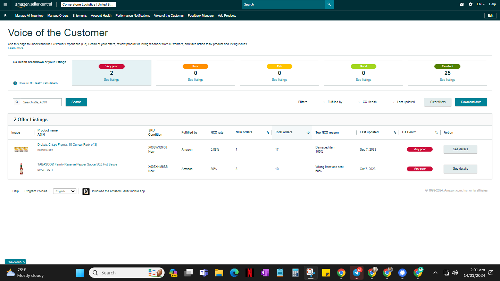
Task: See details for TABASCO Family Reserve sauce
Action: click(460, 169)
